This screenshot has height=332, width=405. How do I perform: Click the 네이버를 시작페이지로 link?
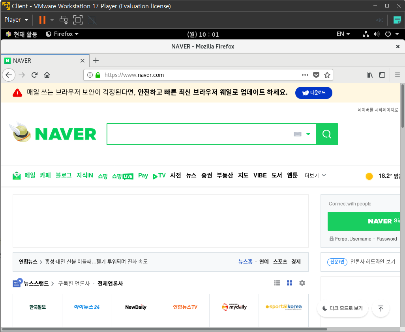(378, 110)
